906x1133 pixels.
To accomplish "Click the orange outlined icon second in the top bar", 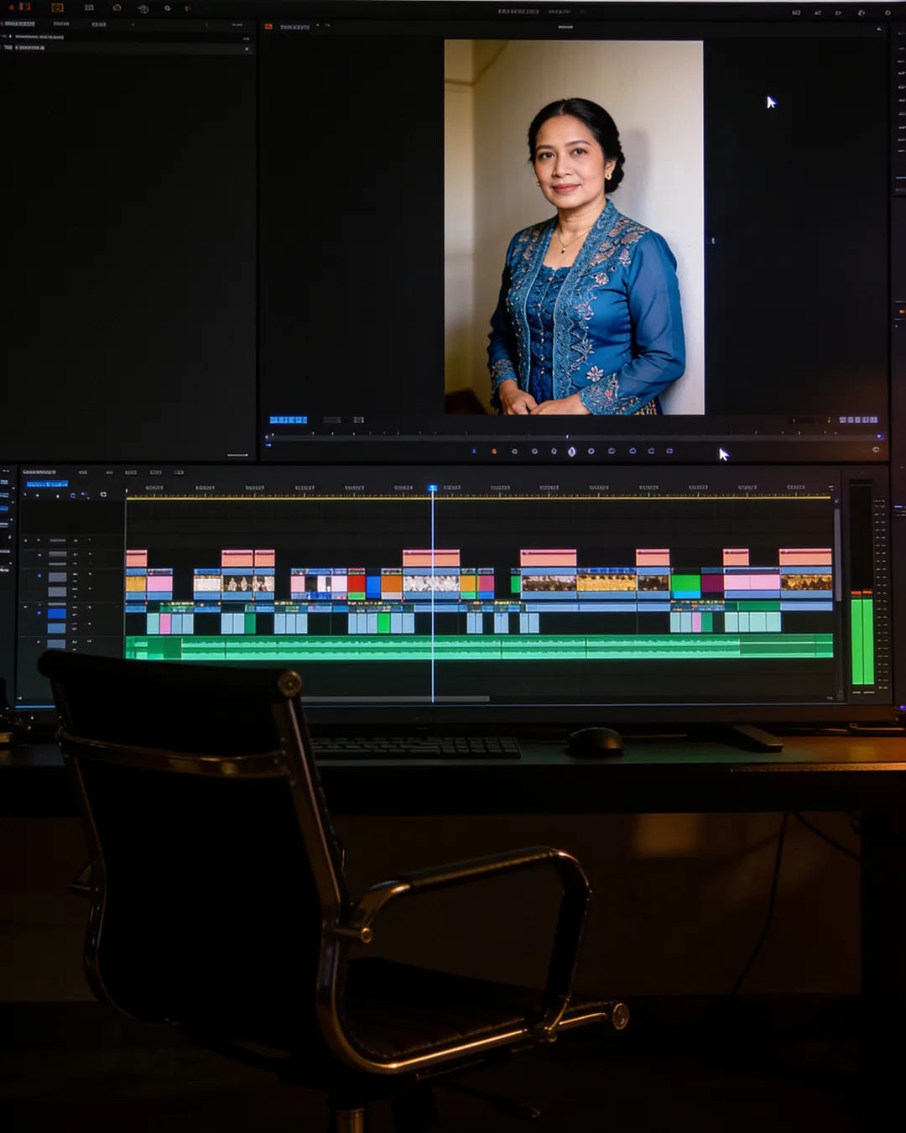I will tap(57, 8).
